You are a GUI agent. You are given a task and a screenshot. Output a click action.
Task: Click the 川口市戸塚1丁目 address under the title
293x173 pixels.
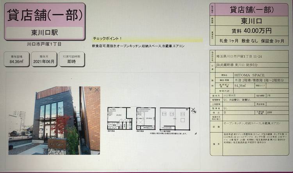coord(45,44)
